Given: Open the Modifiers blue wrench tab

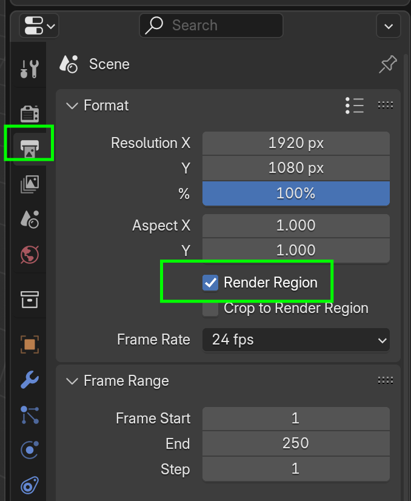Looking at the screenshot, I should 29,380.
